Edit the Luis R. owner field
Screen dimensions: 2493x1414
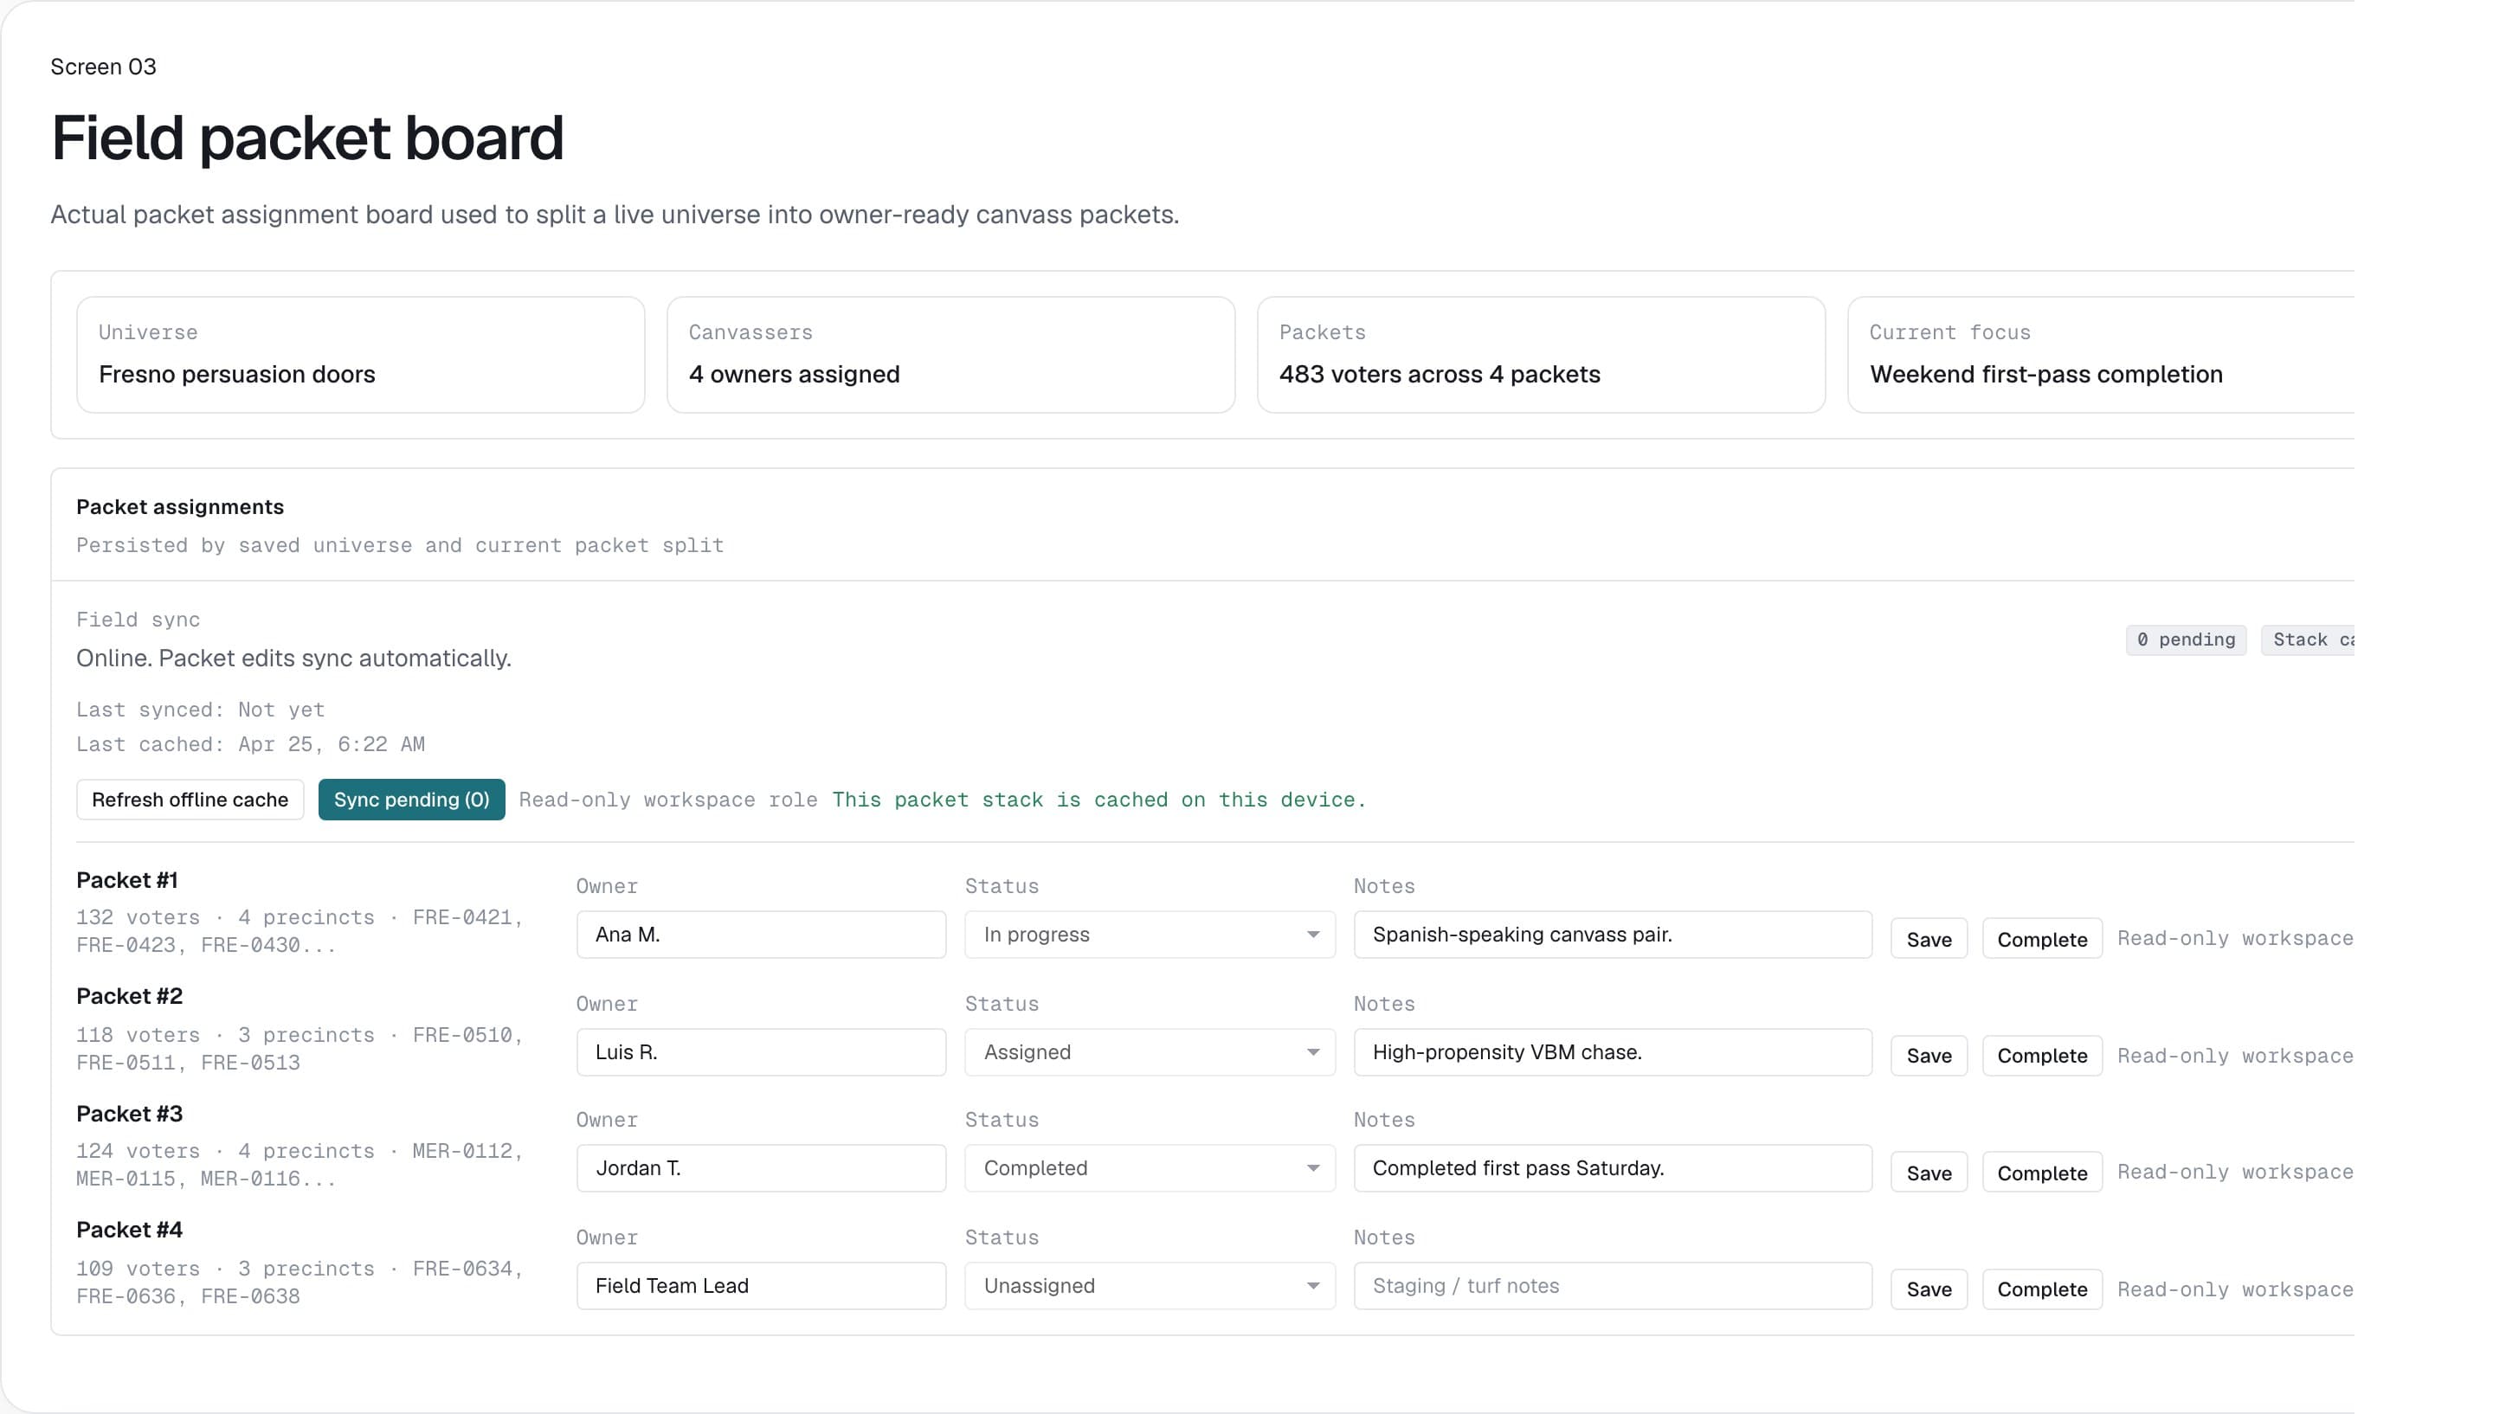[760, 1051]
